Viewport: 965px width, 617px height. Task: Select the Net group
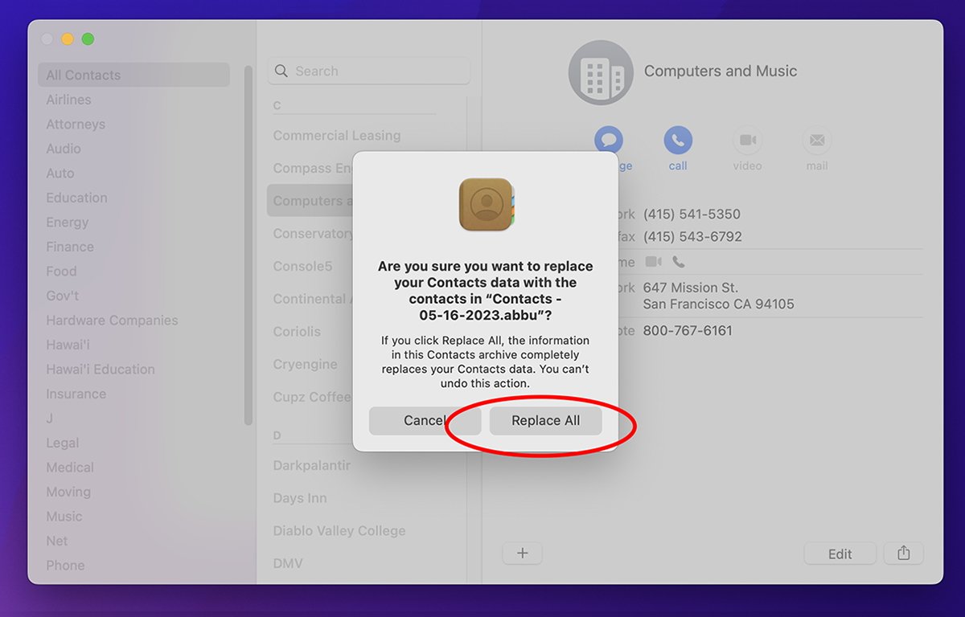57,541
